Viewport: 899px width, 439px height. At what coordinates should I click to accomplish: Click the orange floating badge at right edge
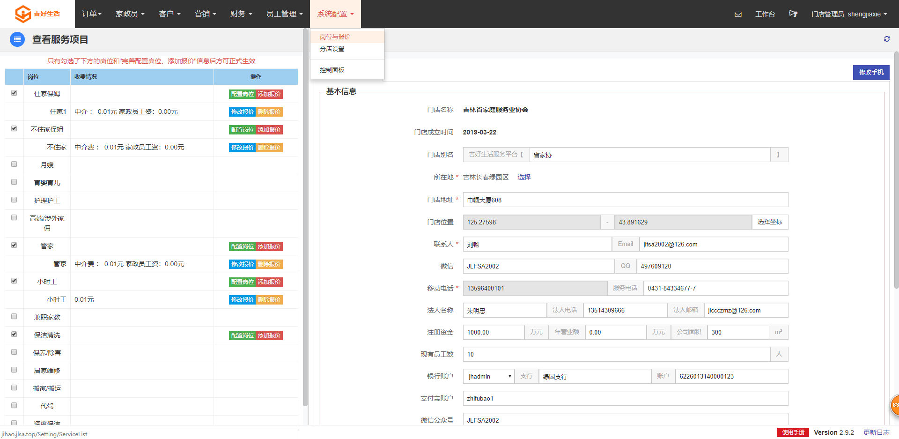894,405
